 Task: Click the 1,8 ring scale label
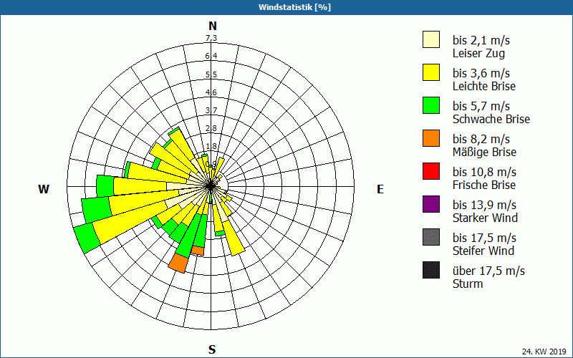click(211, 146)
